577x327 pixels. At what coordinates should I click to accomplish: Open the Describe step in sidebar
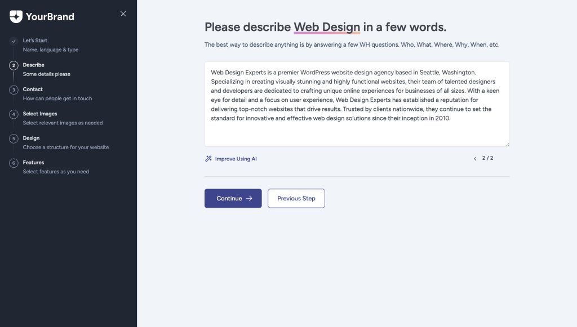coord(34,65)
